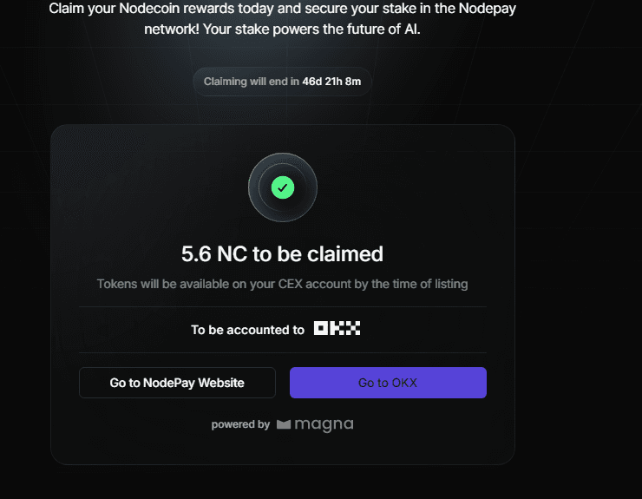Click the claiming countdown timer pill
The image size is (642, 499).
pyautogui.click(x=282, y=82)
